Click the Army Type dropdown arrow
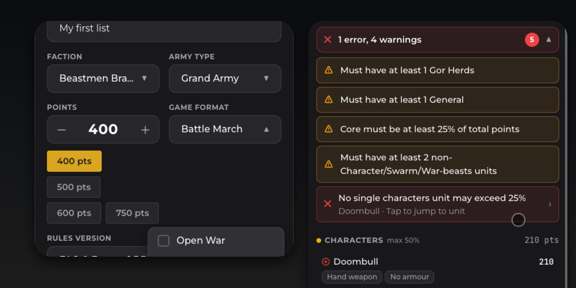The width and height of the screenshot is (576, 288). [x=266, y=78]
